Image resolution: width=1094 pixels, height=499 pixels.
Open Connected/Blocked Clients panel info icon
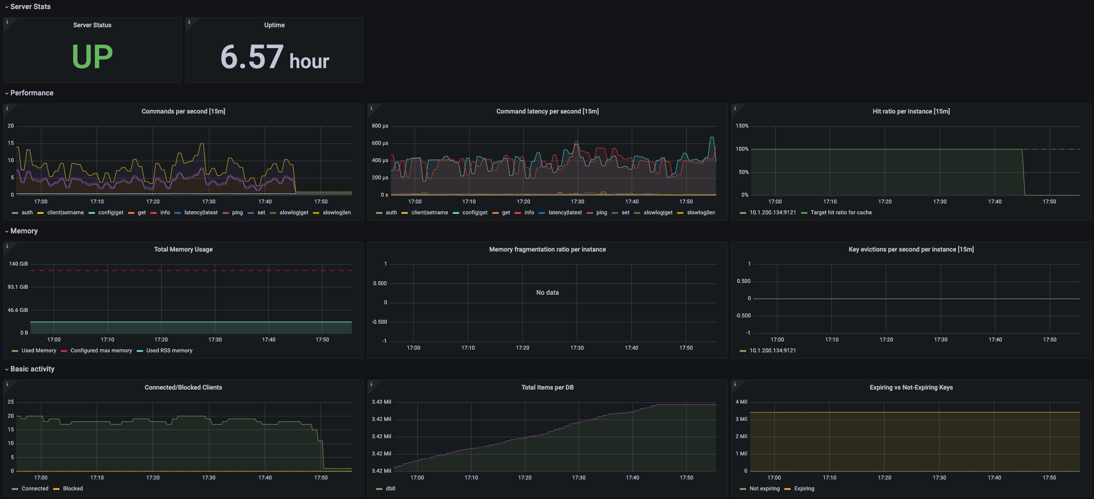click(7, 384)
